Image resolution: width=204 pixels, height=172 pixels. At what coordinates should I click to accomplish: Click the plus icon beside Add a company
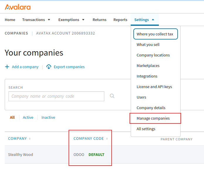point(7,67)
